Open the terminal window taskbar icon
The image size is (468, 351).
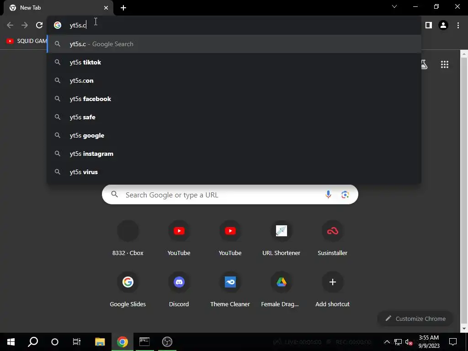(144, 342)
